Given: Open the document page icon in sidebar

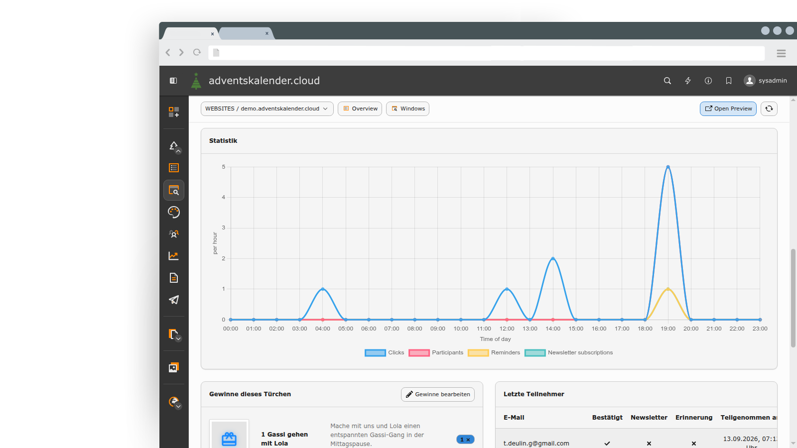Looking at the screenshot, I should 174,278.
